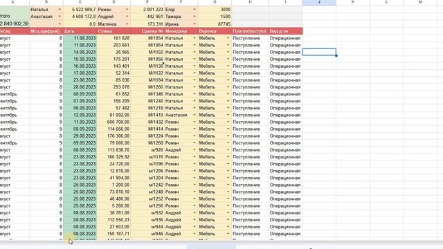Viewport: 443px width, 249px height.
Task: Select column C header
Action: coord(80,2)
